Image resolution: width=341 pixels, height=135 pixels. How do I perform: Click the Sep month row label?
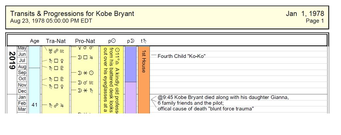point(22,73)
